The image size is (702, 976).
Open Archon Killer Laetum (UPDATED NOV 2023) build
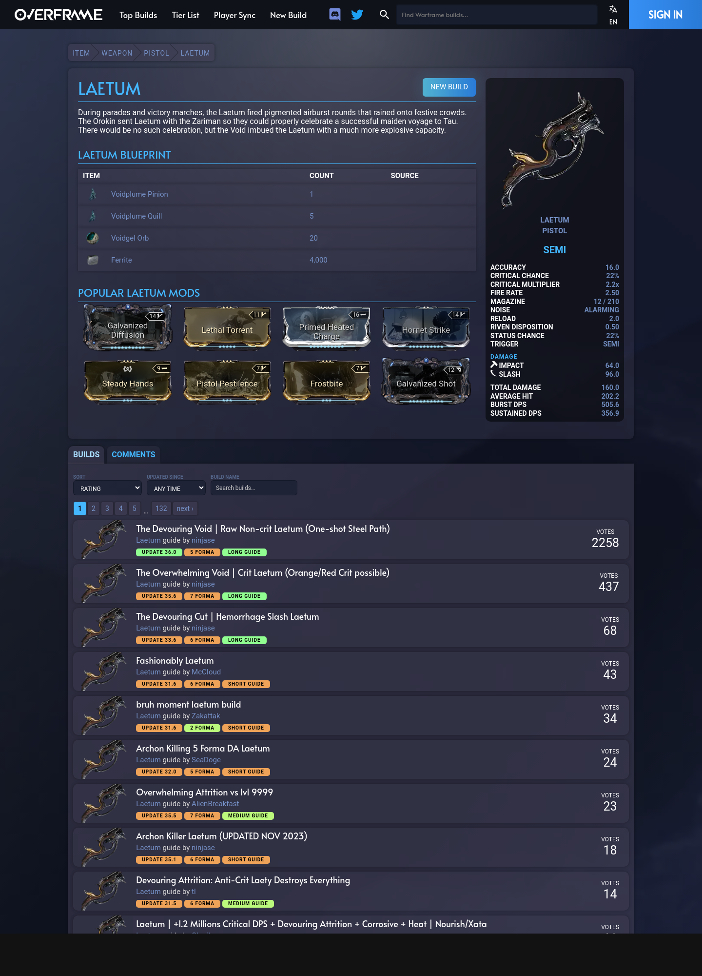tap(222, 836)
